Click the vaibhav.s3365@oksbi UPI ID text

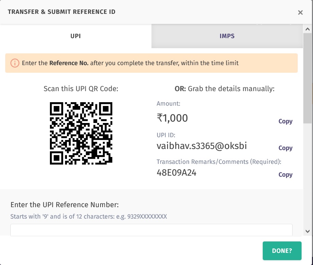pyautogui.click(x=202, y=146)
